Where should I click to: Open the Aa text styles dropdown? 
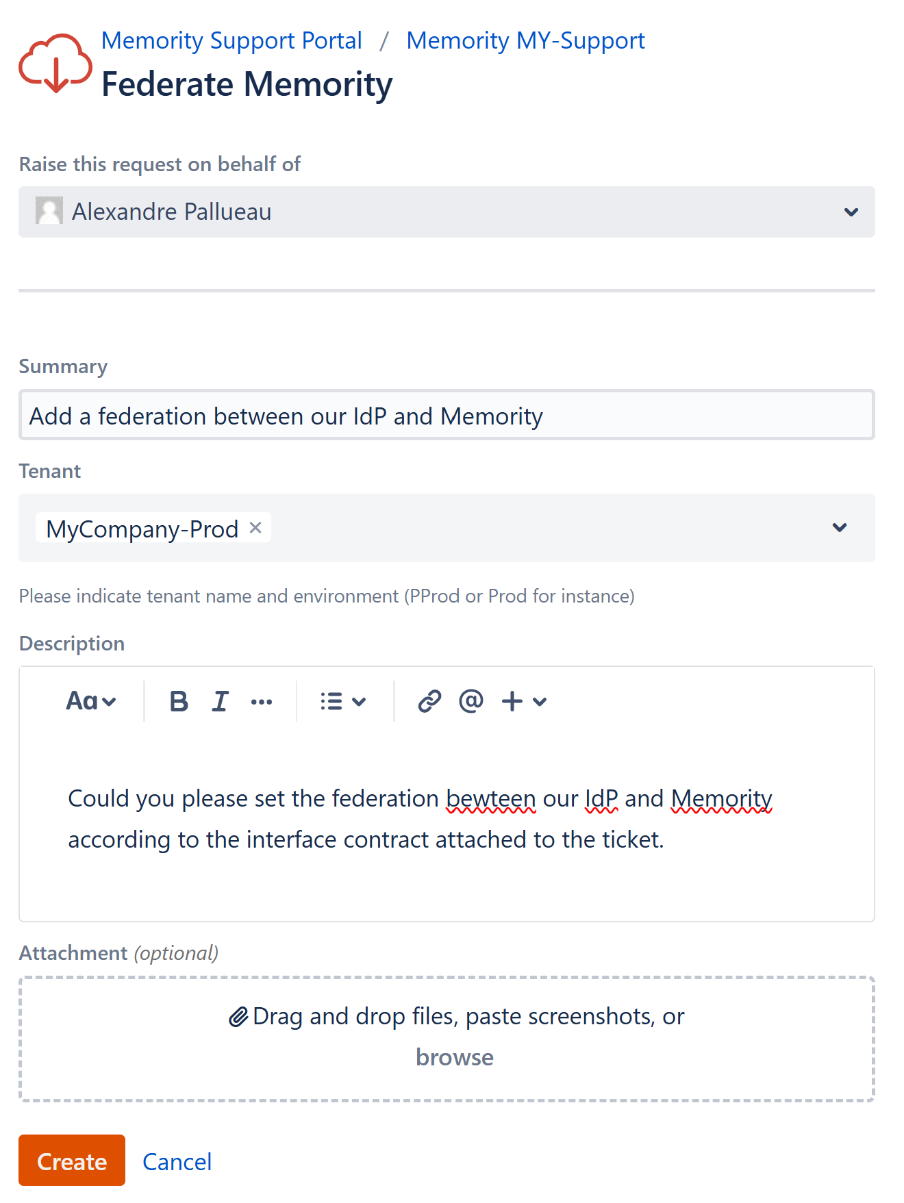pos(91,701)
